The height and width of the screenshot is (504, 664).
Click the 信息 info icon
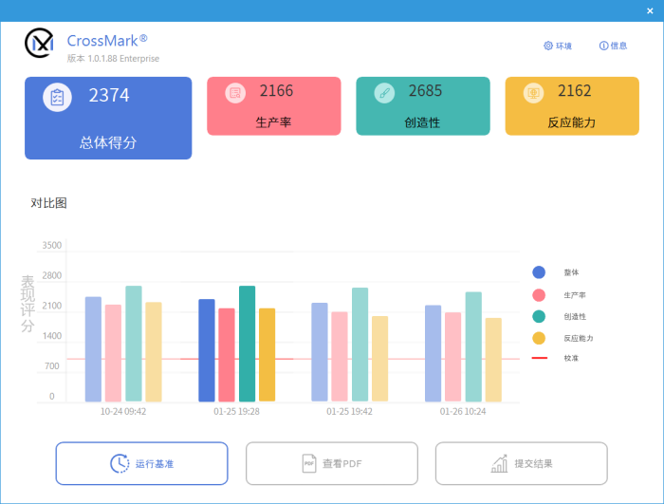point(603,46)
